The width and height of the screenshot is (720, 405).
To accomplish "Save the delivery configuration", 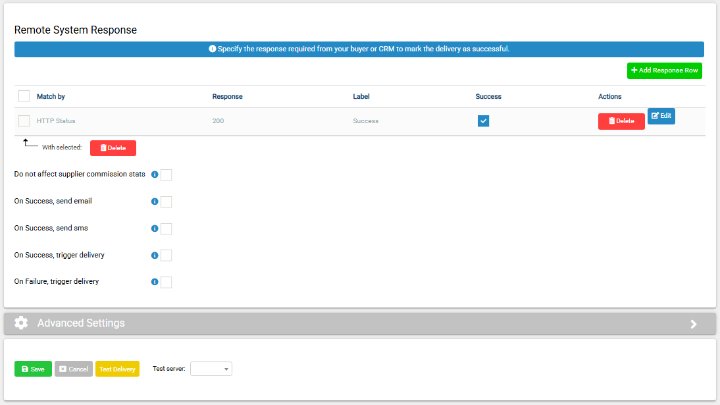I will [33, 369].
